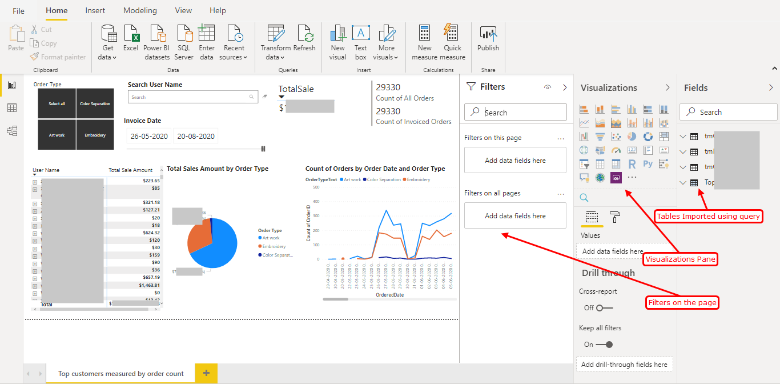Open the Modeling ribbon tab
Screen dimensions: 780x384
pos(140,10)
